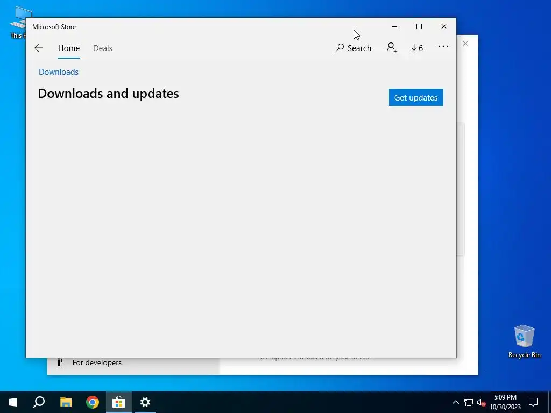Open File Explorer from the taskbar
Viewport: 551px width, 413px height.
pyautogui.click(x=66, y=402)
